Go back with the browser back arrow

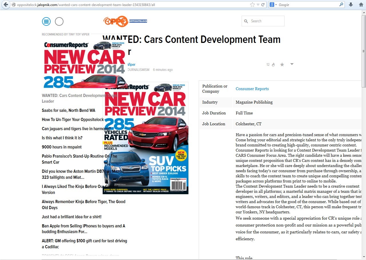point(6,5)
